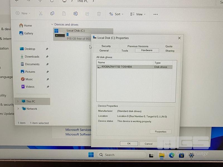This screenshot has width=223, height=167.
Task: Open the Pictures quick access folder
Action: [x=28, y=72]
